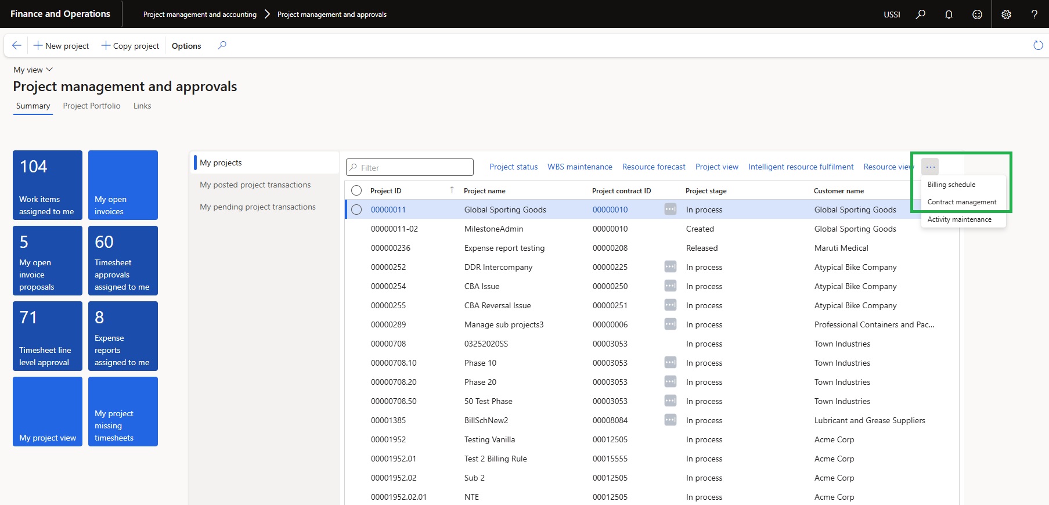Viewport: 1049px width, 505px height.
Task: Open the top bar search magnifier
Action: coord(920,15)
